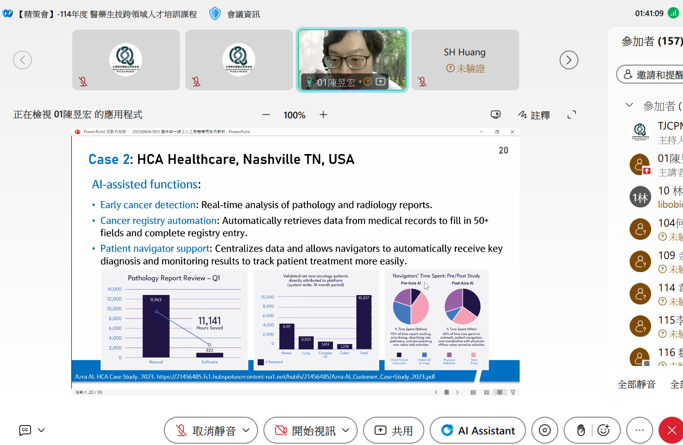Screen dimensions: 683x445
Task: Zoom in the shared content view
Action: click(323, 115)
